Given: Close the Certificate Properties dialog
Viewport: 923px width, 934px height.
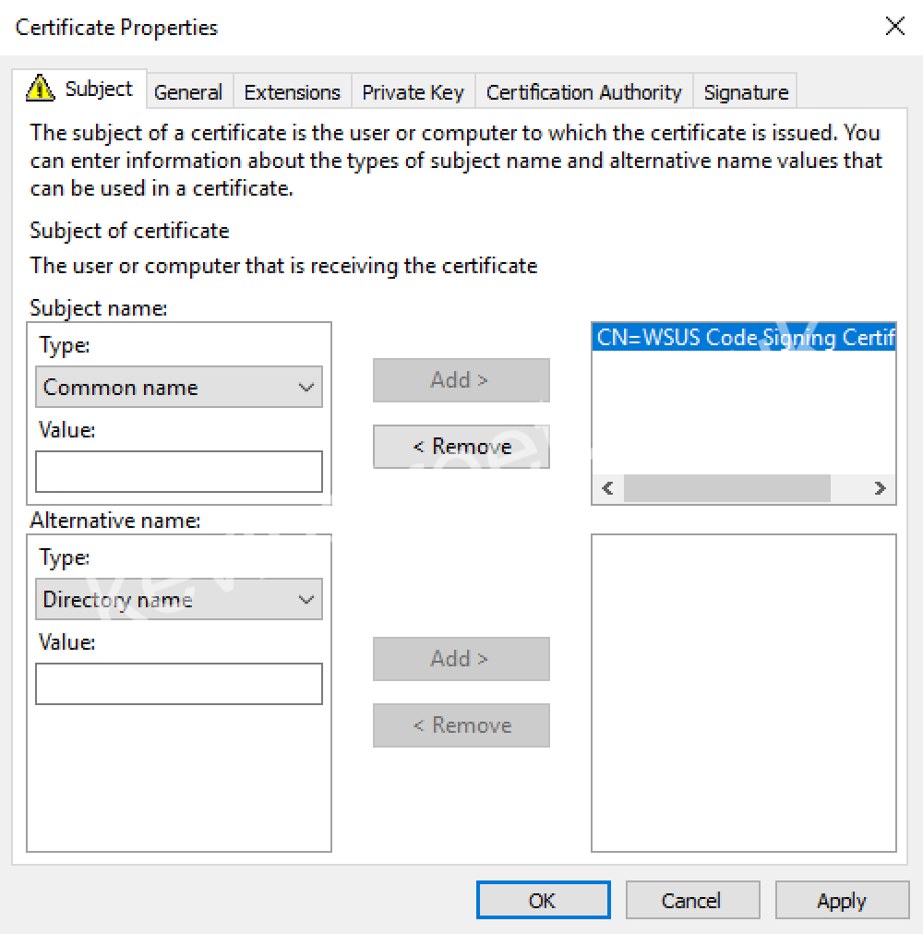Looking at the screenshot, I should pos(894,27).
